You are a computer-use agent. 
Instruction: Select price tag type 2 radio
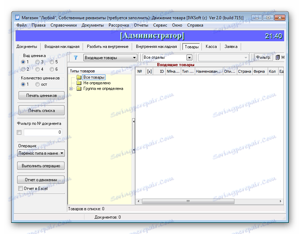tap(23, 69)
